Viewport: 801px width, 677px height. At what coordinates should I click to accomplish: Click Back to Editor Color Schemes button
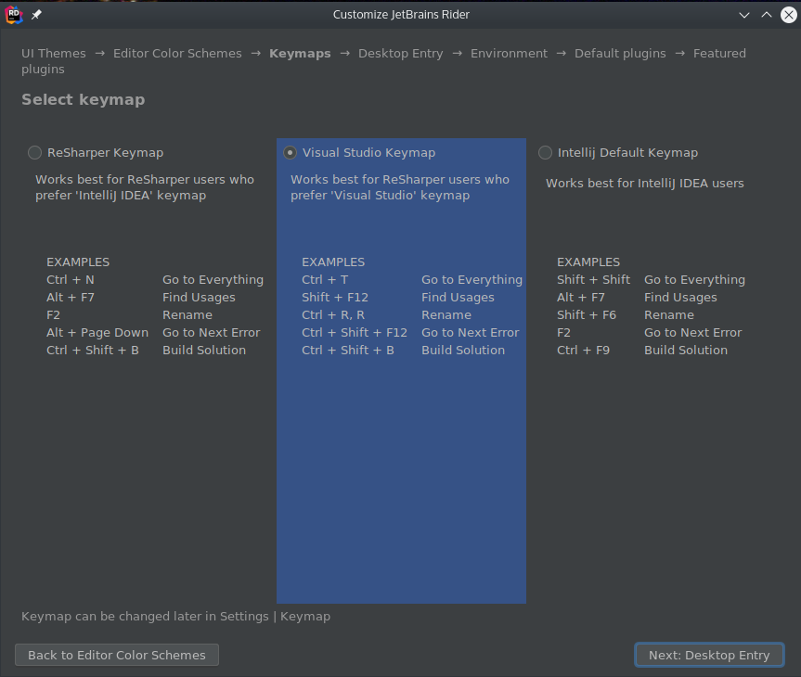[x=117, y=655]
